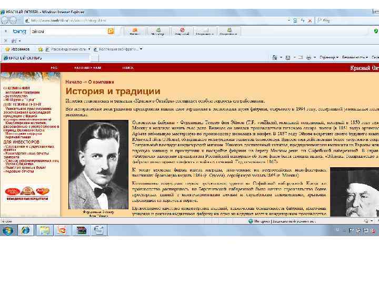
Task: Open the PowerPoint taskbar icon
Action: [x=62, y=230]
